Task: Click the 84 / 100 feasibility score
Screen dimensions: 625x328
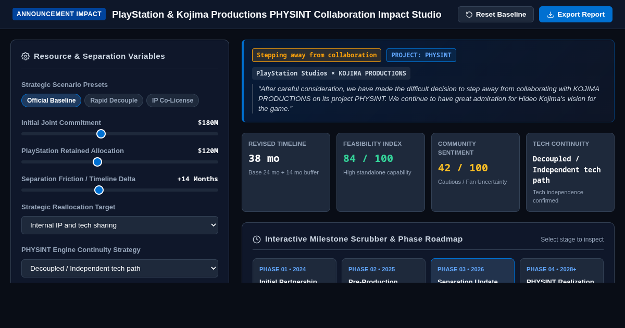Action: click(x=368, y=158)
